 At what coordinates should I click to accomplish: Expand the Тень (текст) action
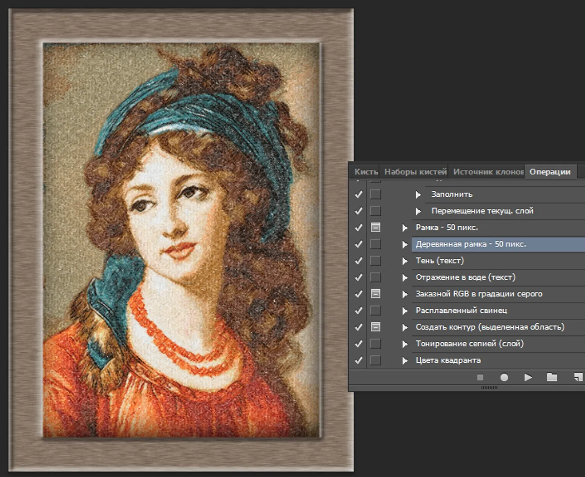click(x=405, y=261)
